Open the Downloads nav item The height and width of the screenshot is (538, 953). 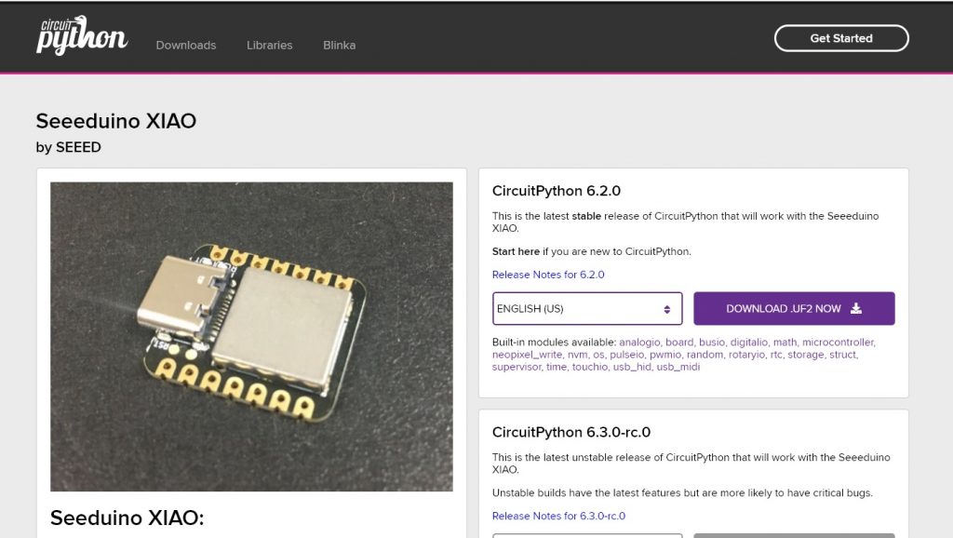tap(186, 45)
